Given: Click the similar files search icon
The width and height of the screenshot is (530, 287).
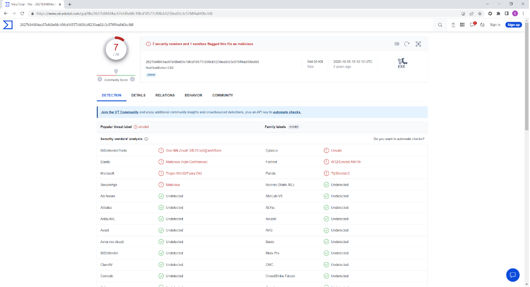Looking at the screenshot, I should (x=397, y=44).
